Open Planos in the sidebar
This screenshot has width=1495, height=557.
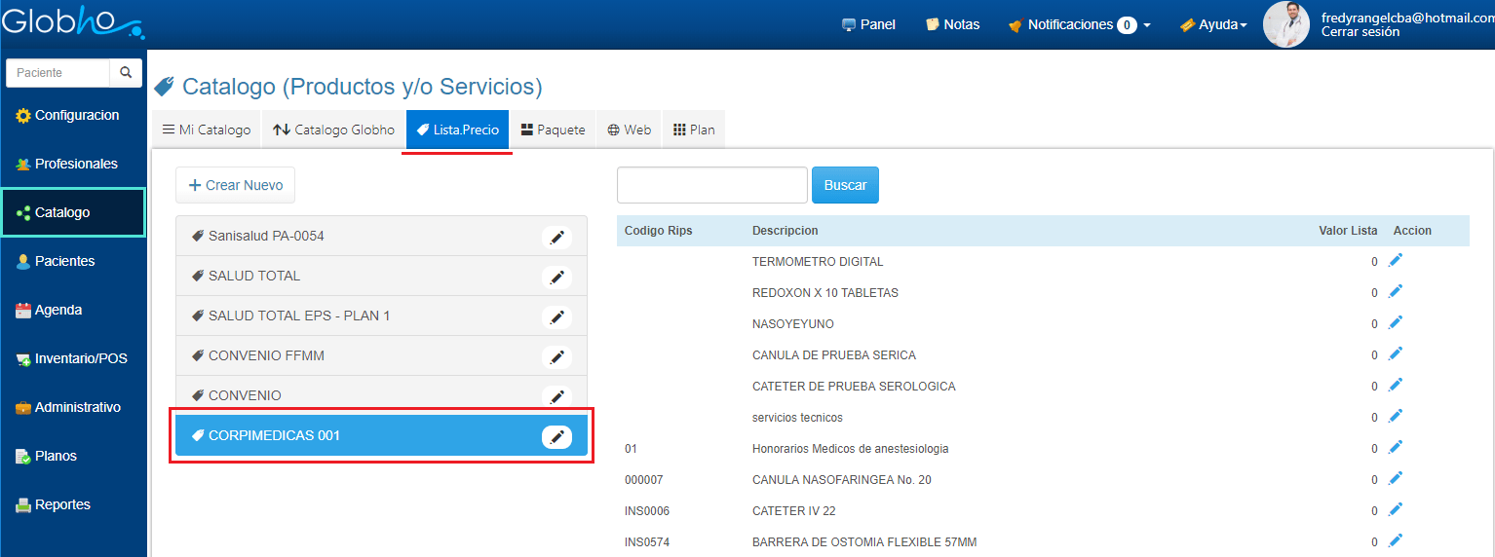[74, 456]
